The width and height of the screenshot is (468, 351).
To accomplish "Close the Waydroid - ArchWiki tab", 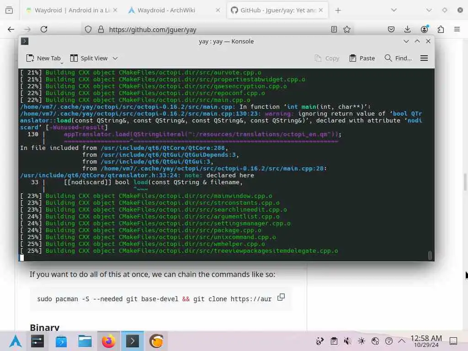I will [218, 10].
